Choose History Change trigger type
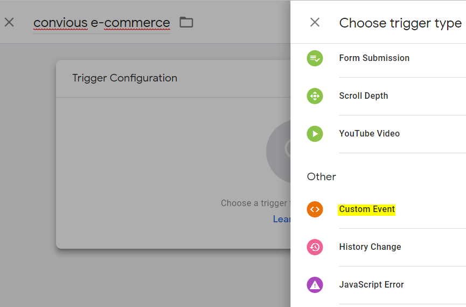 pyautogui.click(x=370, y=247)
